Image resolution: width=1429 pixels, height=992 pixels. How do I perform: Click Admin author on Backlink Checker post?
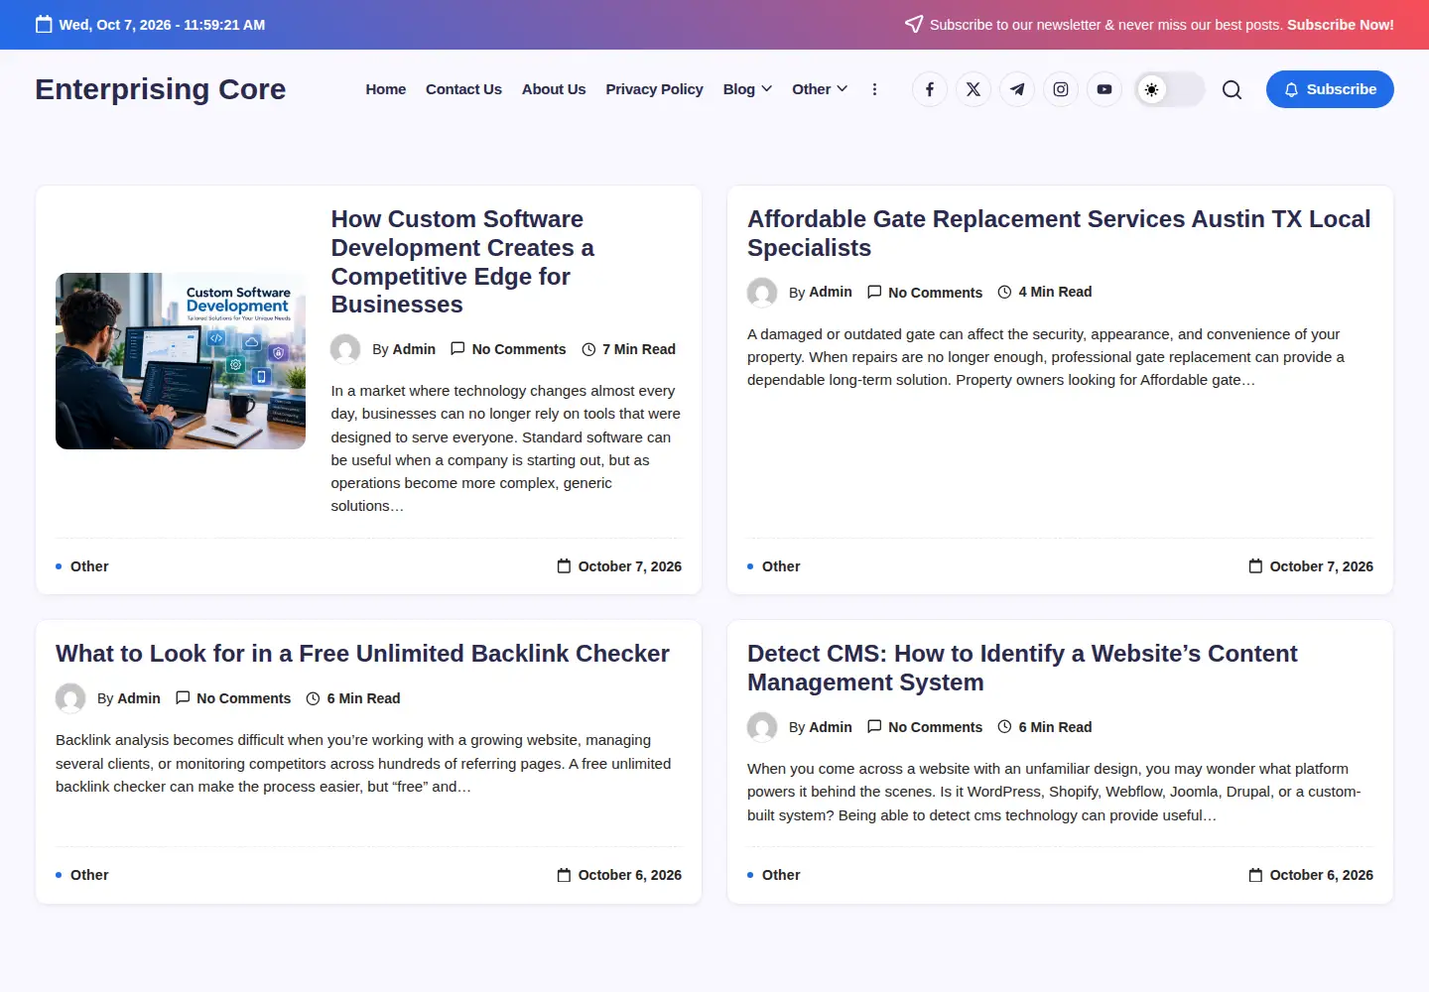139,698
